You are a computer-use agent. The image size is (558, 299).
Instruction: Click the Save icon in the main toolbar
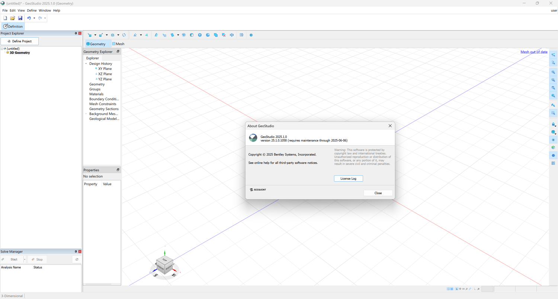(x=20, y=18)
